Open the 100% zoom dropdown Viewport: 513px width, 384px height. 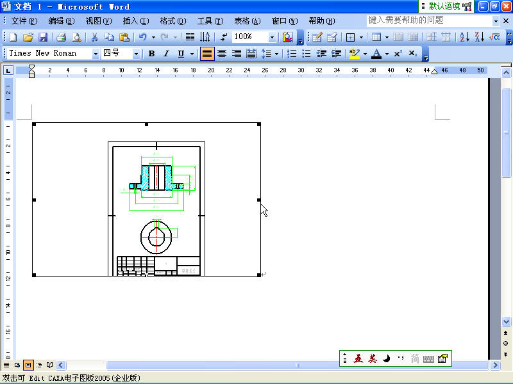point(272,37)
